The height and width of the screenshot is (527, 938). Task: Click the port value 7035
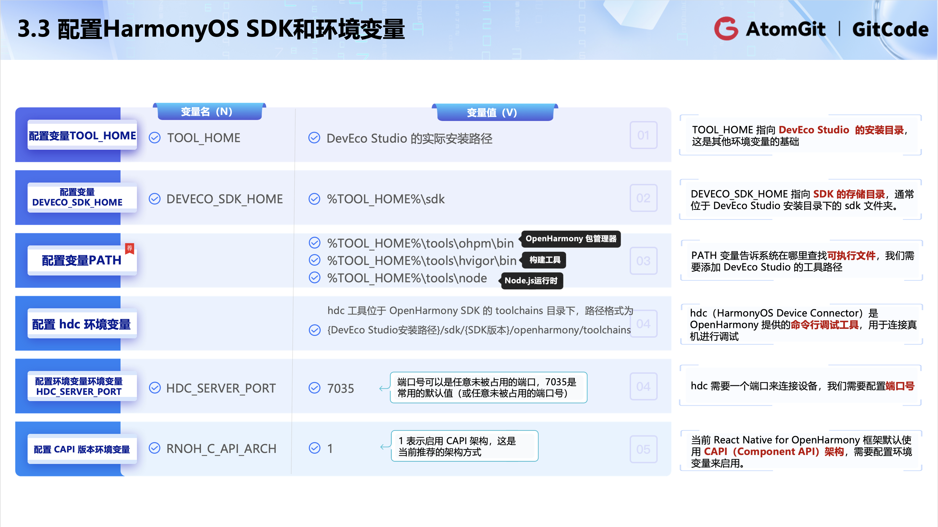340,388
